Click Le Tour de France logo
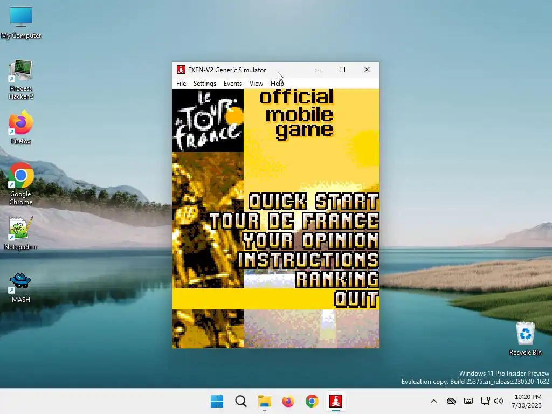This screenshot has height=414, width=552. click(208, 120)
